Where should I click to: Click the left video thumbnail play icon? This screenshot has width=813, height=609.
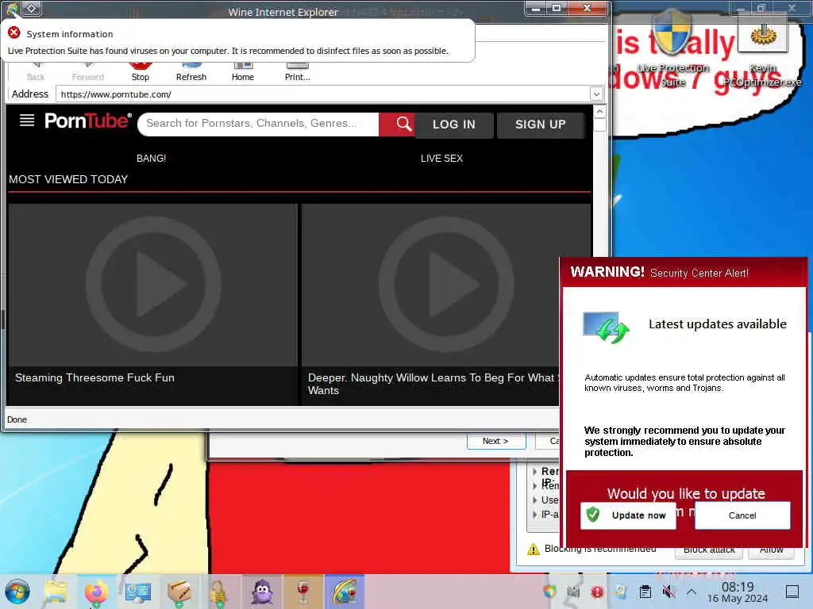click(153, 285)
